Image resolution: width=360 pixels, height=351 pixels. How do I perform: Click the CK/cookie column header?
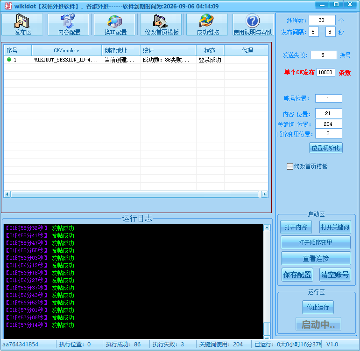(66, 50)
